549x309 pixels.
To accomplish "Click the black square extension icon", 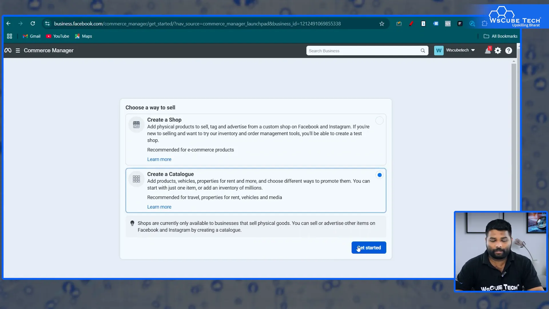I will point(460,24).
